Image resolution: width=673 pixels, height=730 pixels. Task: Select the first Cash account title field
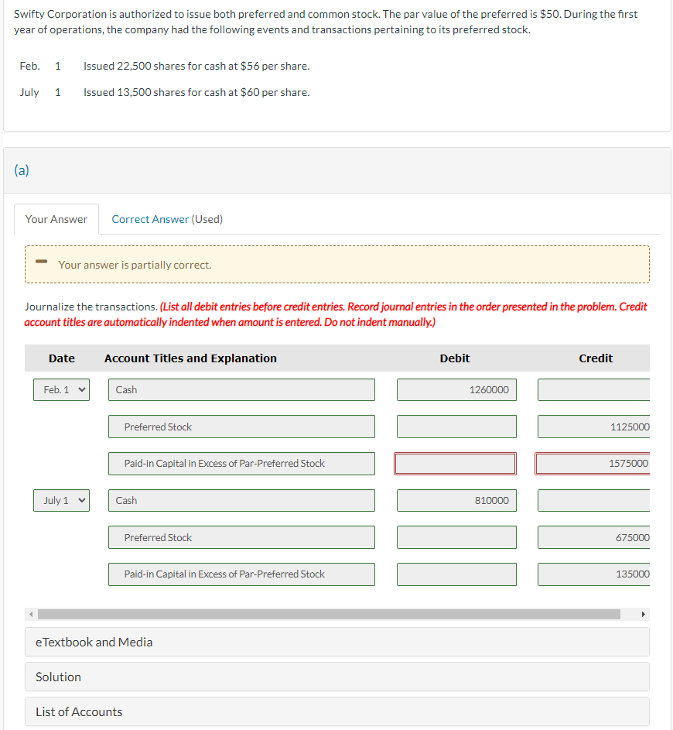click(x=241, y=389)
